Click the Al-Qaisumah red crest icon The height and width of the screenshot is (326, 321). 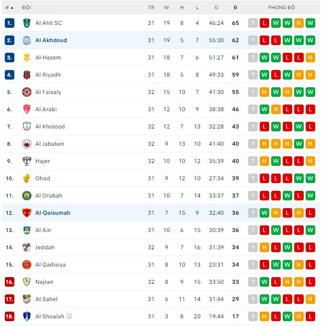click(x=27, y=213)
